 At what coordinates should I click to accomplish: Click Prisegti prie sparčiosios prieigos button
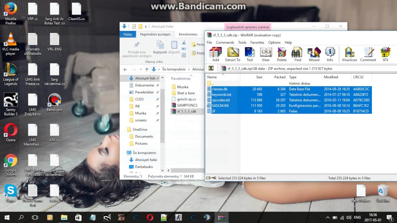137,50
